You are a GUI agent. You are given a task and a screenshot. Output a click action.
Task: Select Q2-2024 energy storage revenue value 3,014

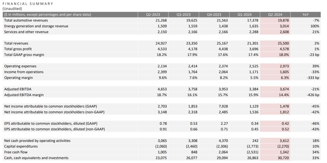[x=284, y=26]
